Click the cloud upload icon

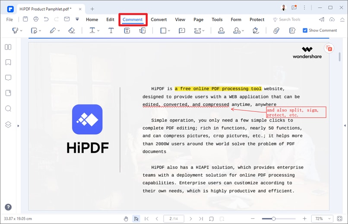[x=332, y=19]
